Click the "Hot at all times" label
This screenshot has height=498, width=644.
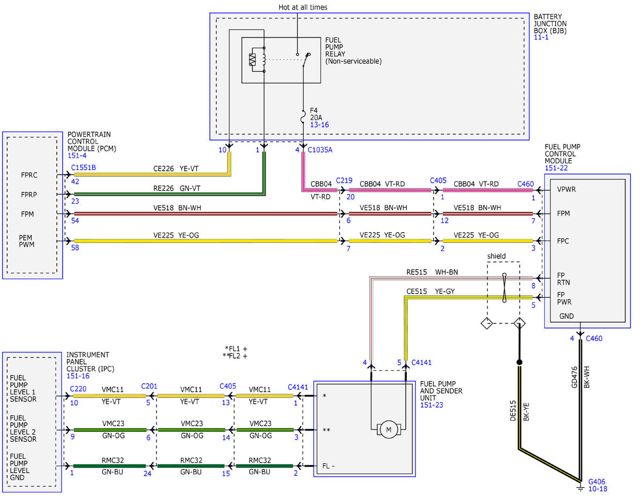coord(303,8)
